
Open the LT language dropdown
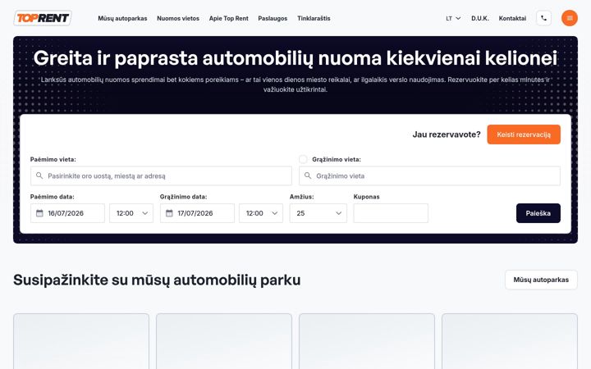coord(453,18)
